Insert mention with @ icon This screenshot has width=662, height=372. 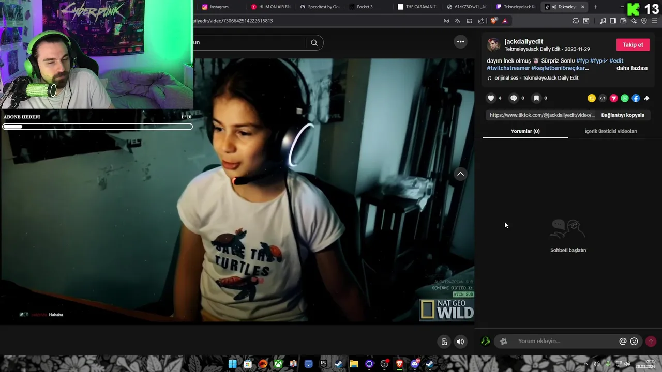[x=623, y=342]
